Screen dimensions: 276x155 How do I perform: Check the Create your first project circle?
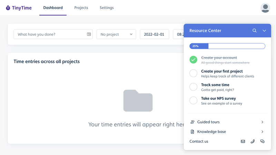(194, 73)
